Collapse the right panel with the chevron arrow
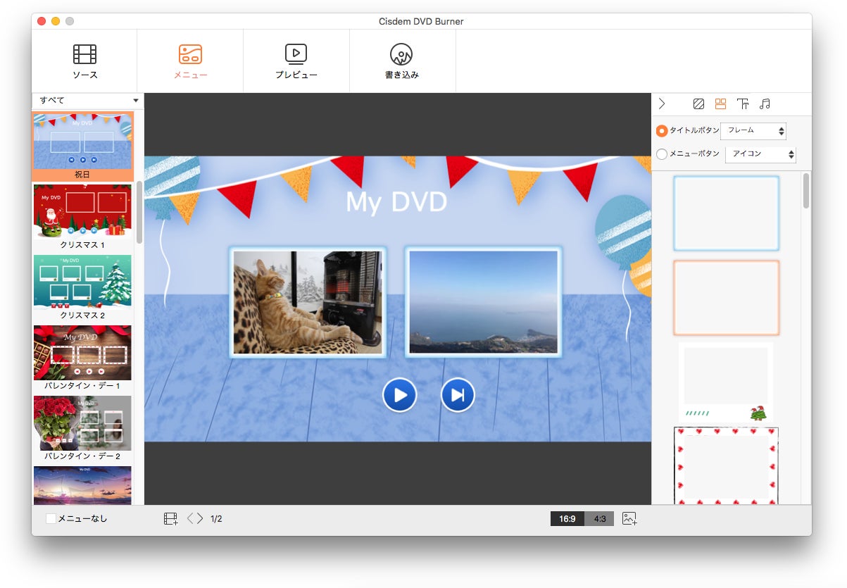This screenshot has height=588, width=847. (x=662, y=104)
